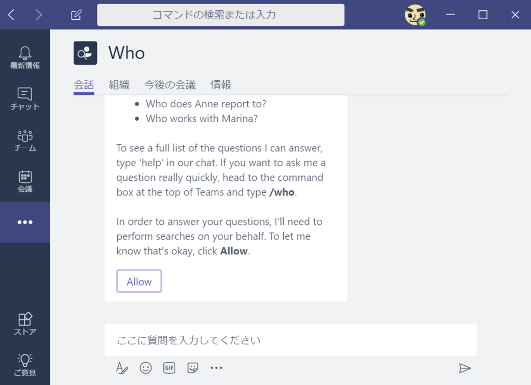Open more apps ellipsis in sidebar
The image size is (531, 385).
pyautogui.click(x=25, y=222)
